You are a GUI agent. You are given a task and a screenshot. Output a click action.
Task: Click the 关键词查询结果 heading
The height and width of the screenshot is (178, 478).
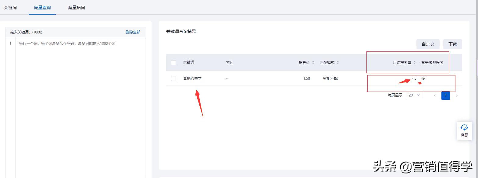181,31
